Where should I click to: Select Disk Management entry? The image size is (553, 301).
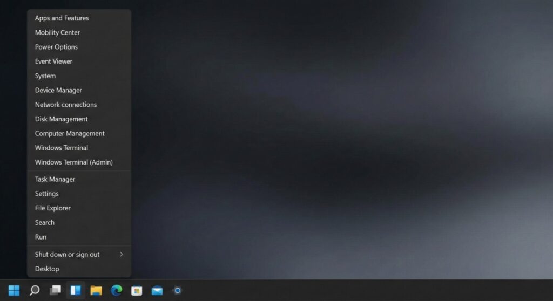(x=61, y=119)
